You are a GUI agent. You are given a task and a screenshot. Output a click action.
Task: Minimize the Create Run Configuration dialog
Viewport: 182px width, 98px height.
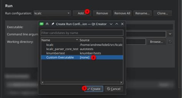(x=111, y=24)
